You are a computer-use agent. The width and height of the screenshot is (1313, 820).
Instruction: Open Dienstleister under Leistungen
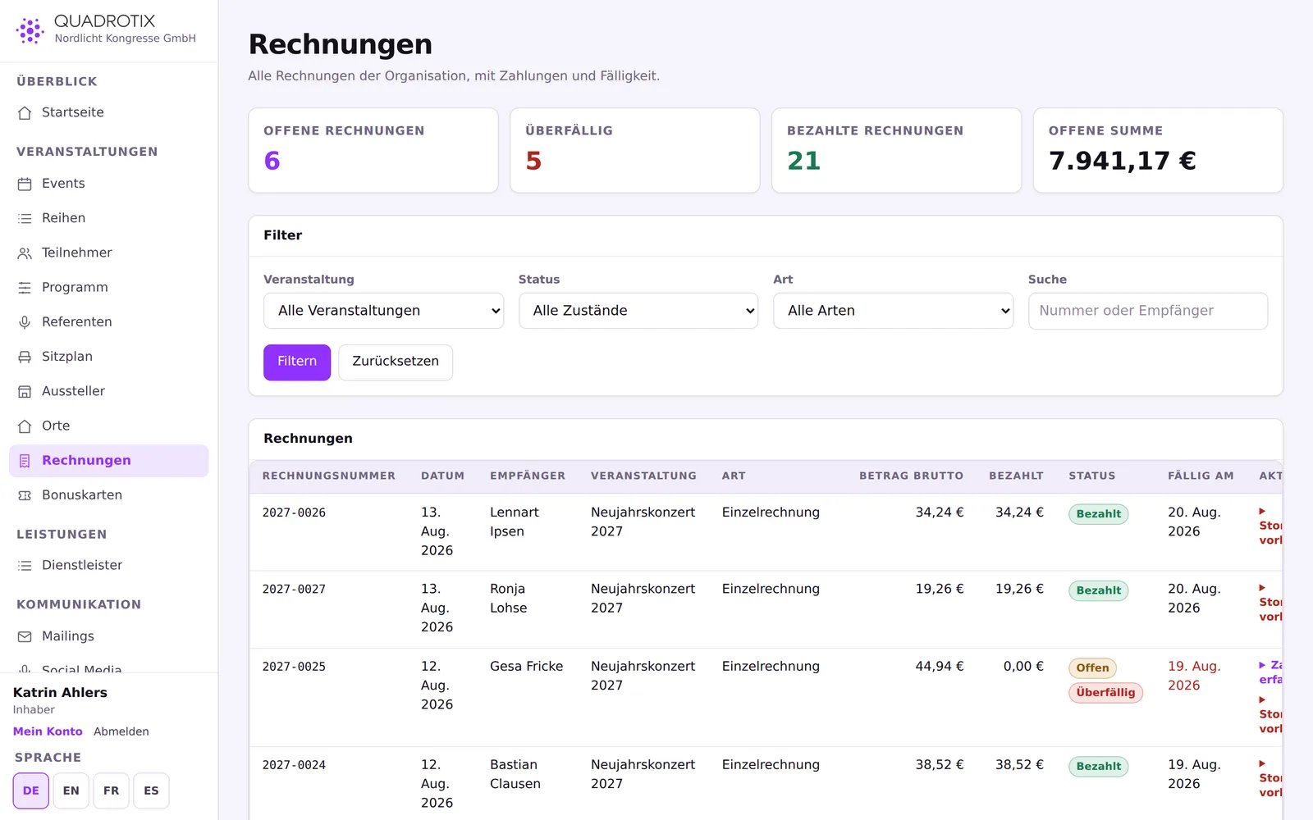(x=108, y=565)
